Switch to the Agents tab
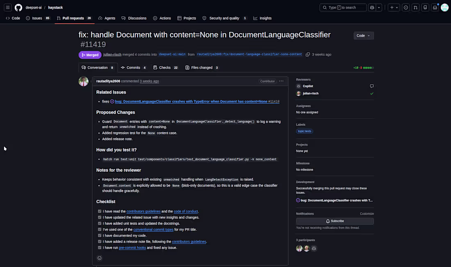 [107, 18]
